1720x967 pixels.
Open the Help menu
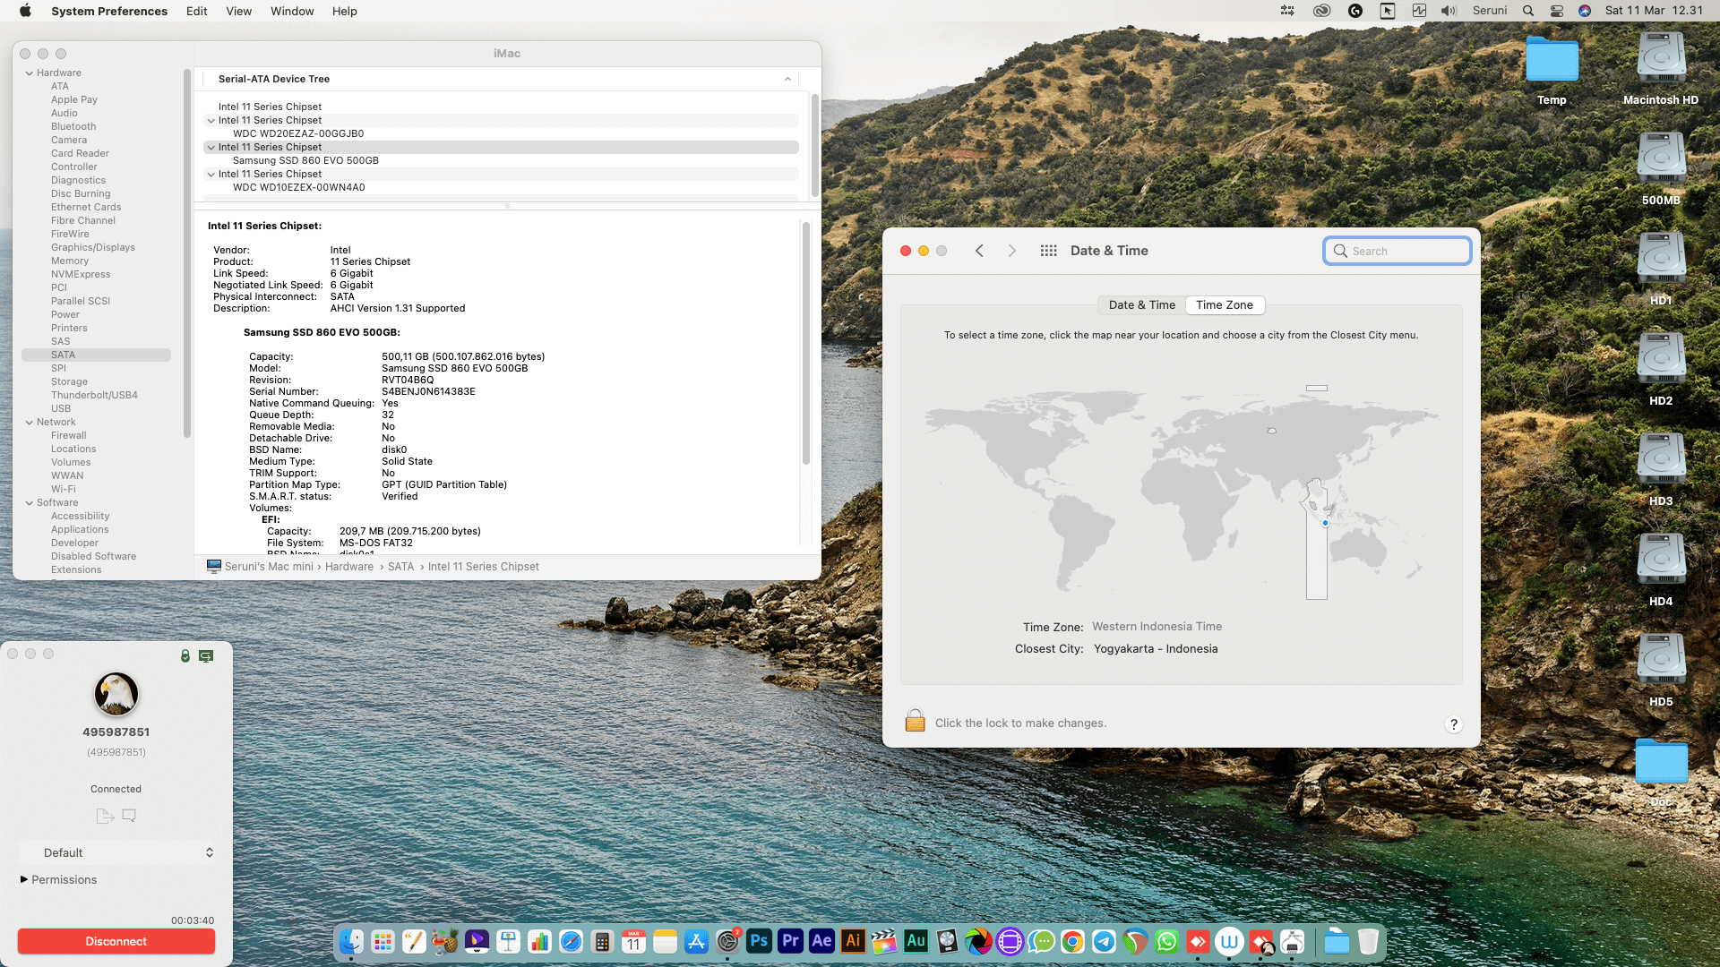pyautogui.click(x=345, y=11)
